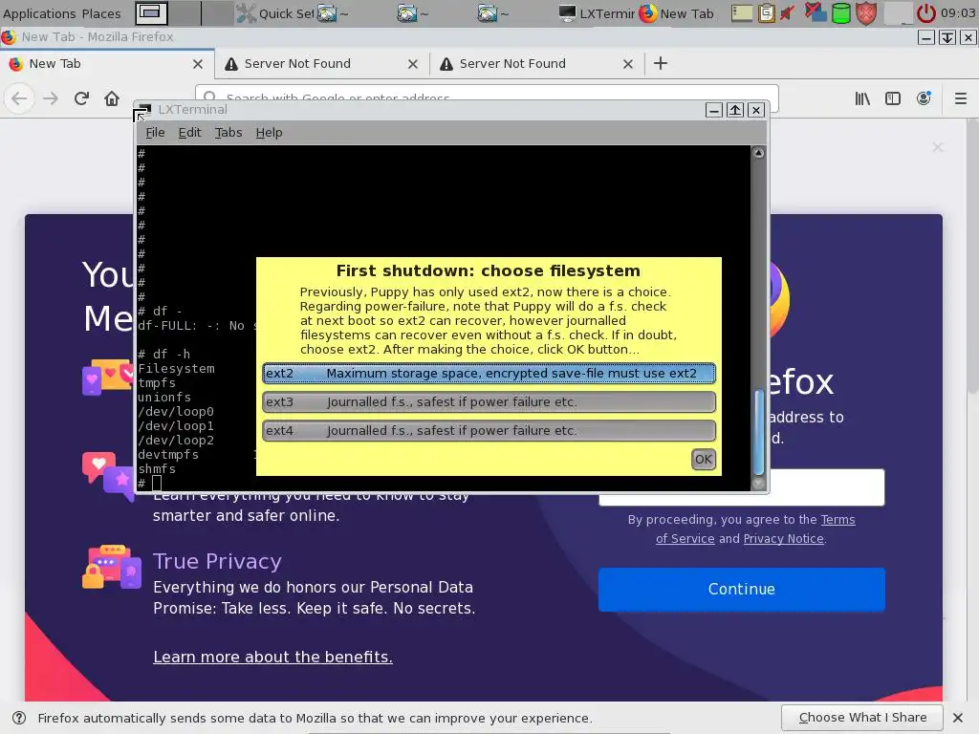Open Learn more about the benefits link
979x734 pixels.
tap(272, 657)
